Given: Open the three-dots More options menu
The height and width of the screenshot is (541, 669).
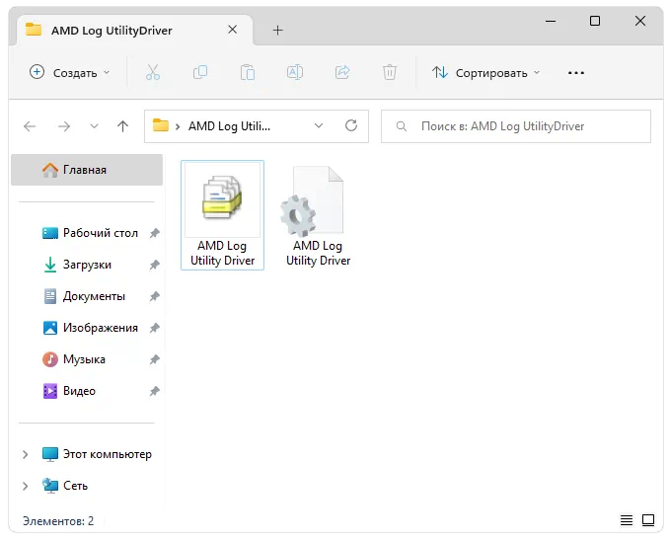Looking at the screenshot, I should tap(576, 73).
